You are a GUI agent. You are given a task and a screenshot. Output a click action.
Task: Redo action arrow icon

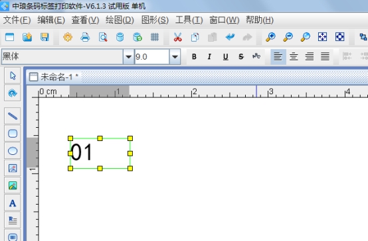pyautogui.click(x=247, y=37)
